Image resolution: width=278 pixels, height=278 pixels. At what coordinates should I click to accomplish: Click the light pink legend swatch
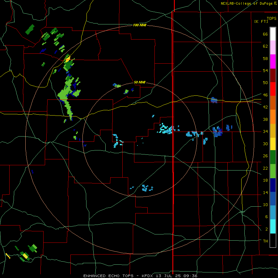click(x=273, y=47)
